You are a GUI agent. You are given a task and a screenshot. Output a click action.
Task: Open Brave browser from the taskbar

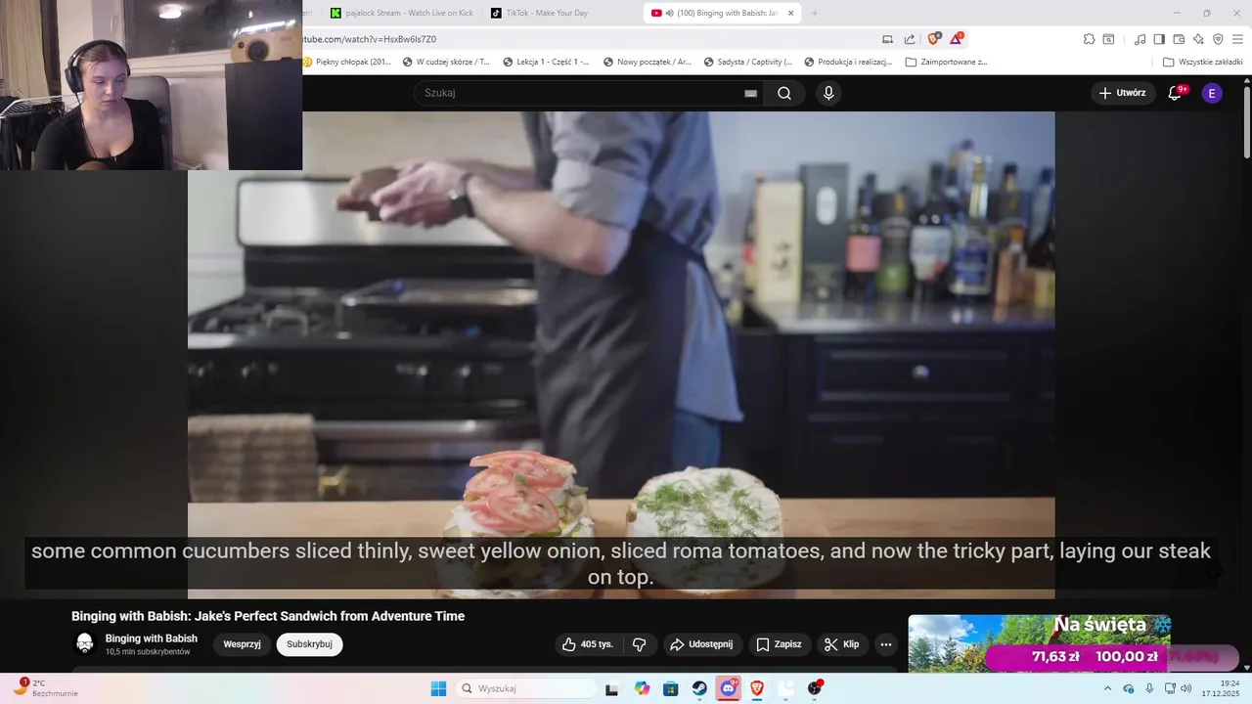tap(757, 688)
